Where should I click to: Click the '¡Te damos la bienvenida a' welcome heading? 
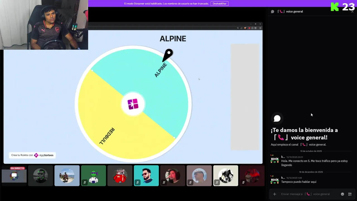[x=304, y=130]
